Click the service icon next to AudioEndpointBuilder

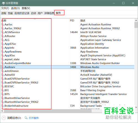coord(3,63)
